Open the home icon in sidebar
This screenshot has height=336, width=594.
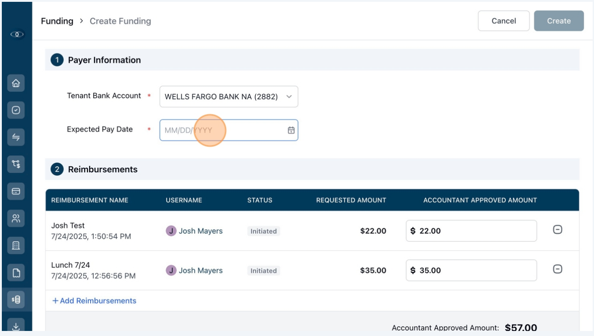(16, 83)
